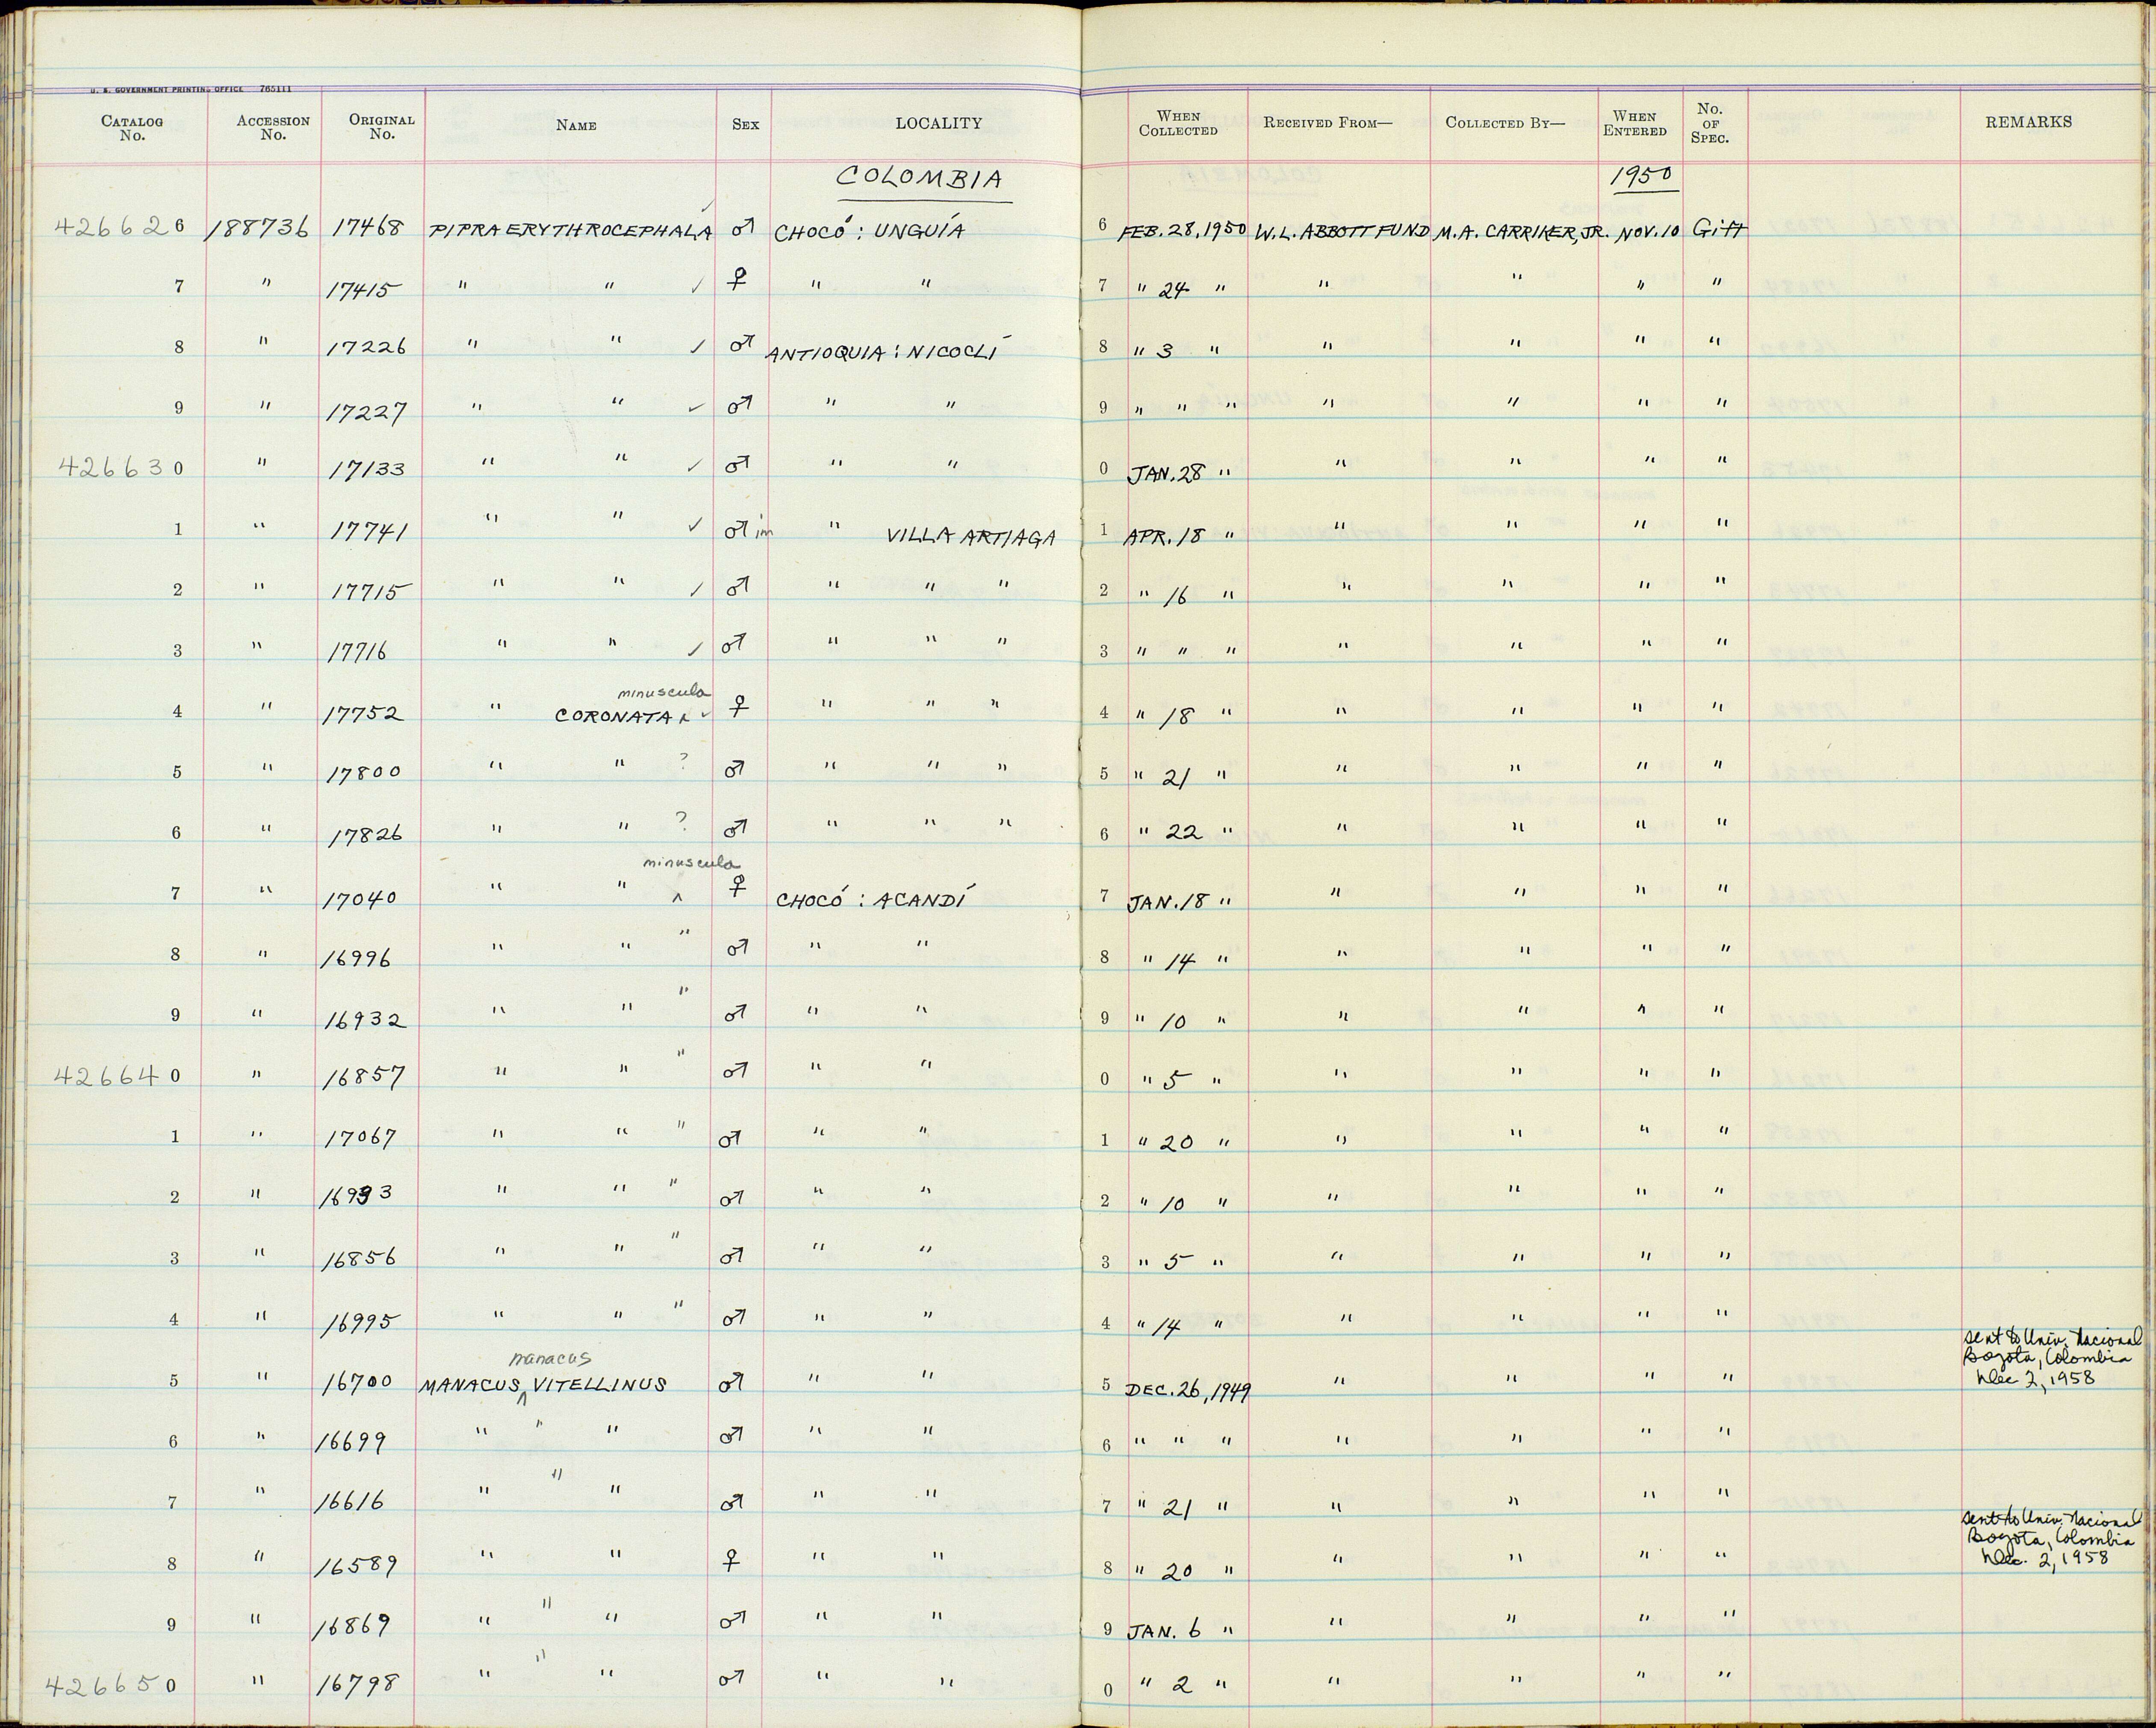Click the "DEC. 26, 1949" collection date
The image size is (2156, 1728).
[1189, 1391]
